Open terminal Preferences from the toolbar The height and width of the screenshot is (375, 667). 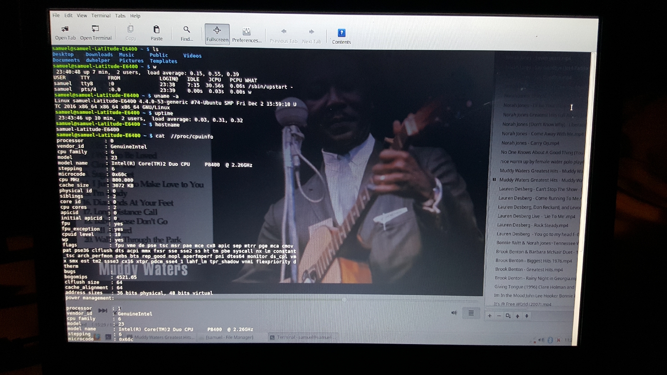[x=247, y=35]
